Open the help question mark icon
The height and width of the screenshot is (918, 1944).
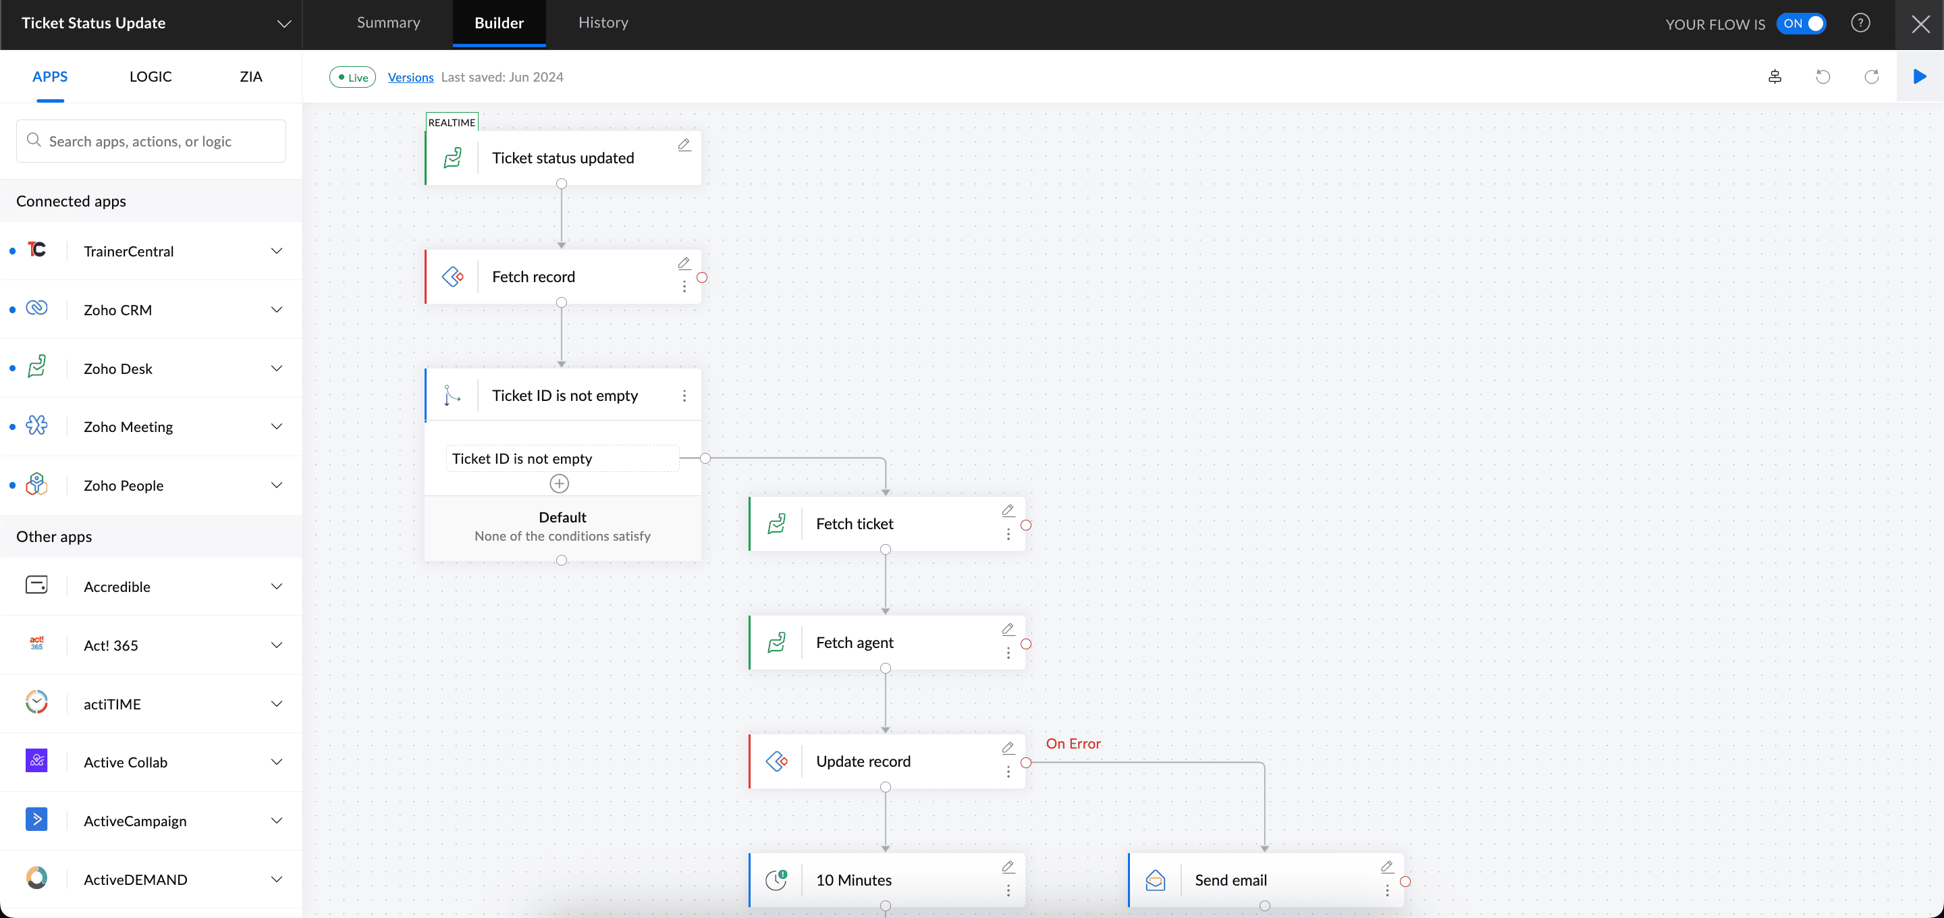point(1860,24)
